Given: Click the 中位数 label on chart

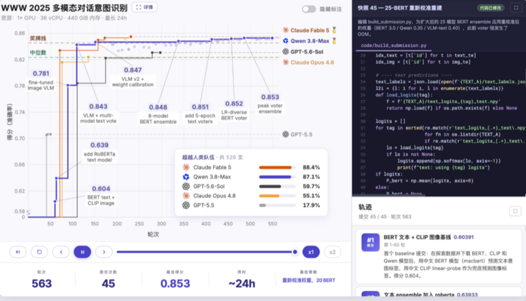Looking at the screenshot, I should pyautogui.click(x=38, y=53).
